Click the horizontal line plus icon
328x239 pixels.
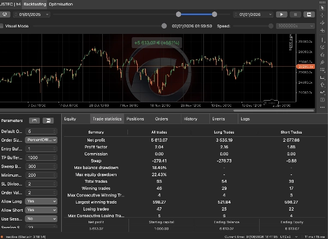(323, 31)
